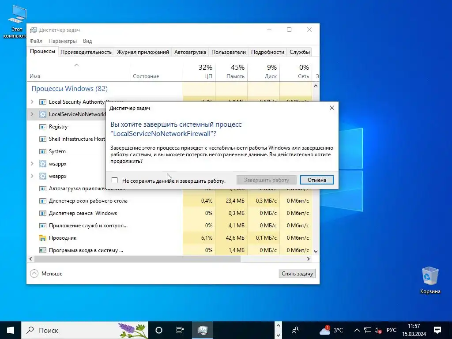
Task: Click the Отмена button in dialog
Action: [x=316, y=180]
